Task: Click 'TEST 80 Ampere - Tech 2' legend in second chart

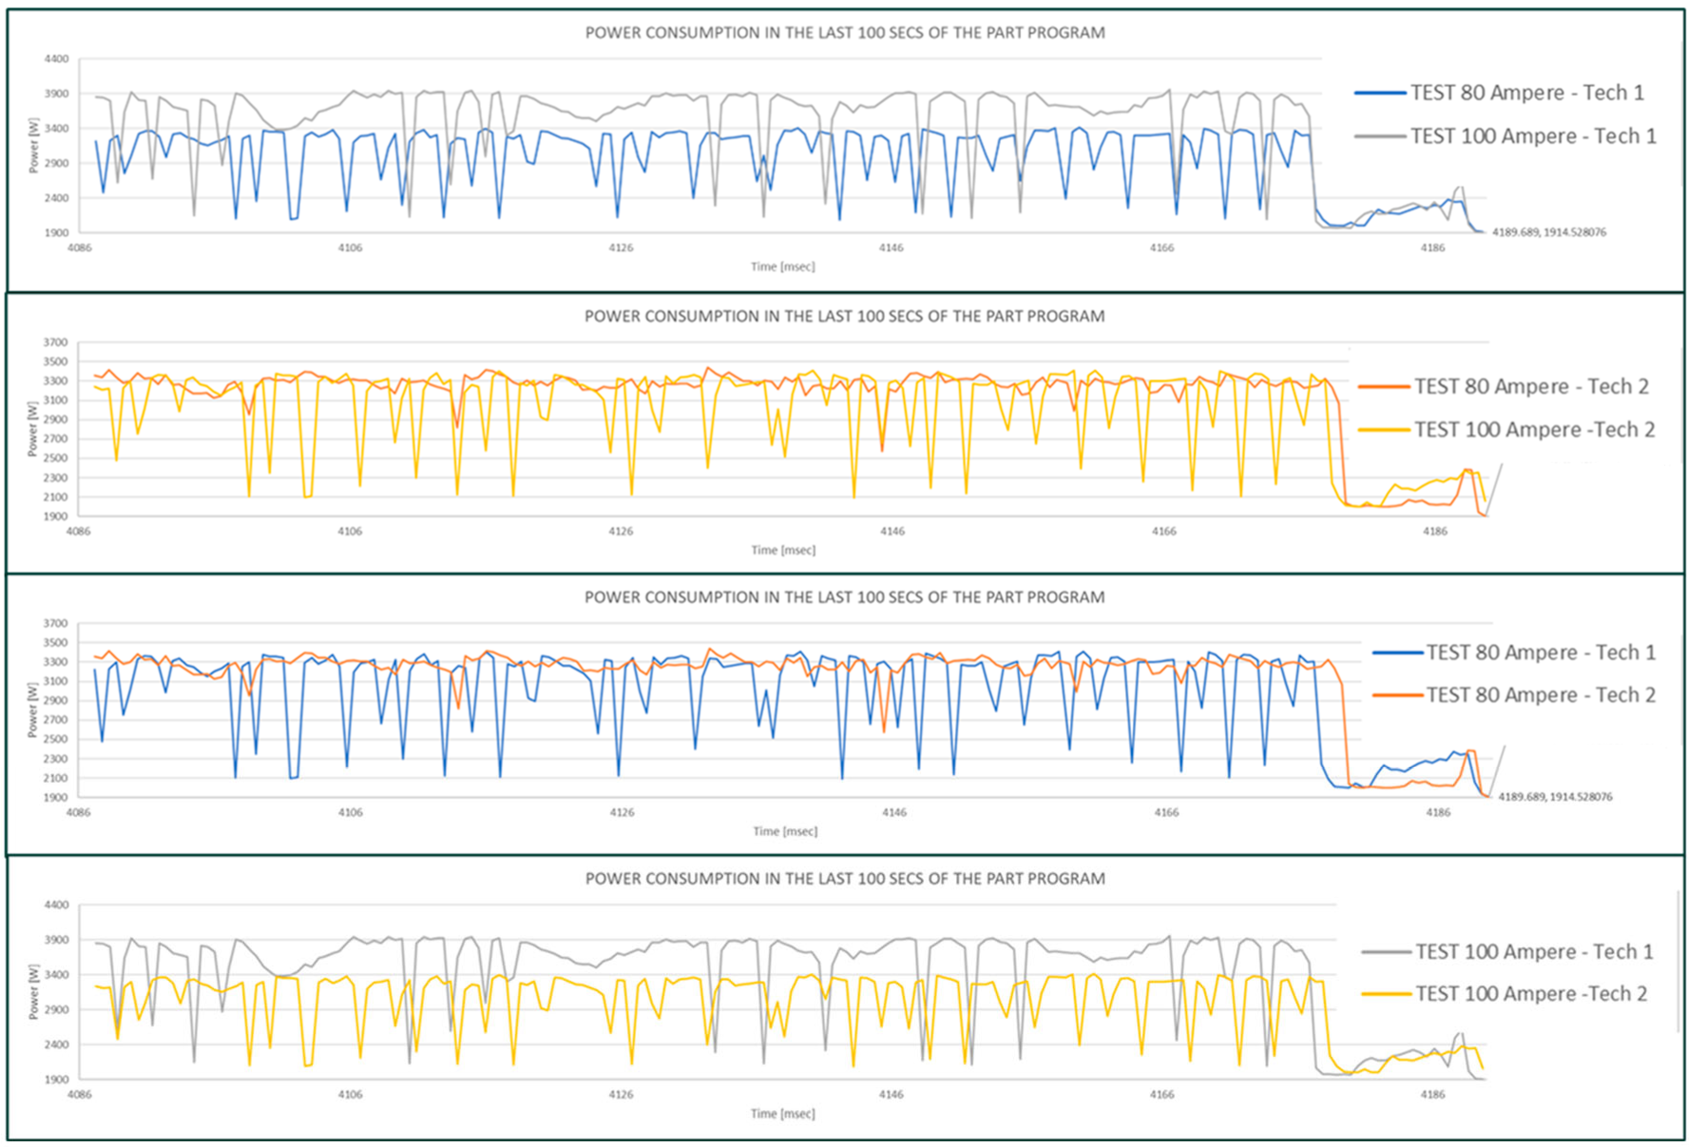Action: click(x=1532, y=386)
